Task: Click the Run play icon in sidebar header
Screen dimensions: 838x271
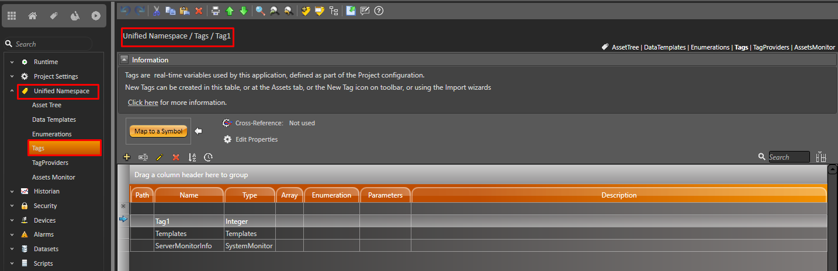Action: click(x=96, y=16)
